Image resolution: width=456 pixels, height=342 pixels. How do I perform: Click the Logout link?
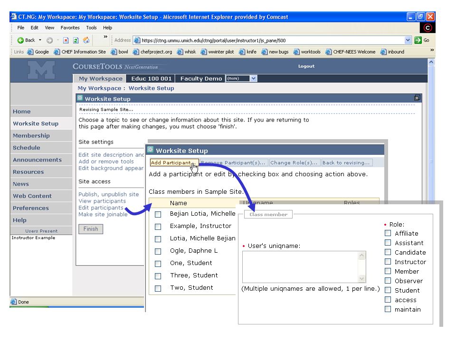306,66
